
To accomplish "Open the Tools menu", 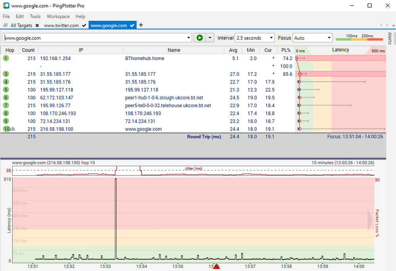I will (35, 16).
